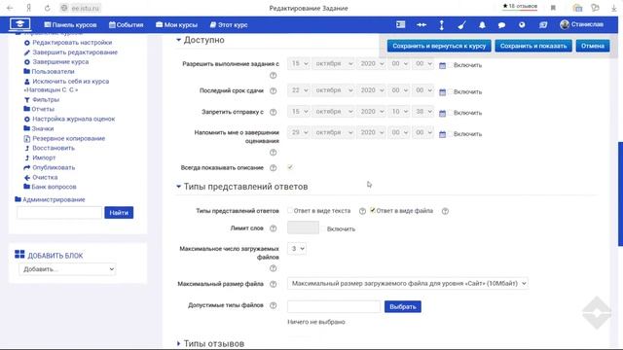The height and width of the screenshot is (350, 623).
Task: Open Настройка журнала оценок link
Action: (74, 119)
